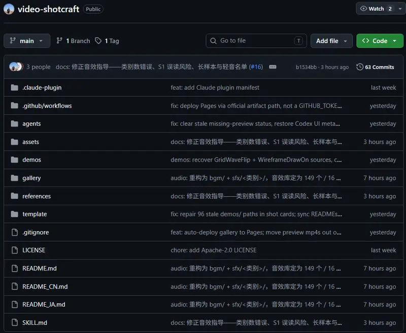This screenshot has height=333, width=406.
Task: Click the history clock icon beside 63 Commits
Action: pos(360,67)
